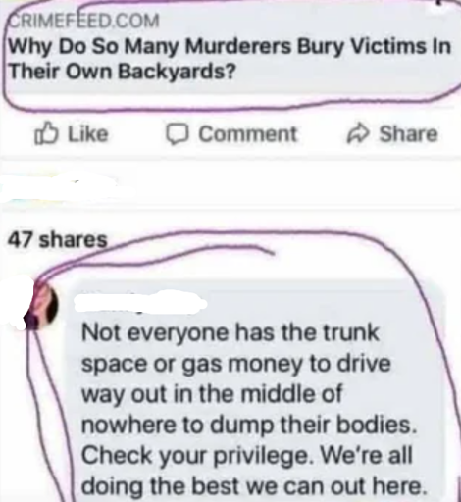Click the curved arrow Share icon
Image resolution: width=461 pixels, height=502 pixels.
pyautogui.click(x=358, y=134)
